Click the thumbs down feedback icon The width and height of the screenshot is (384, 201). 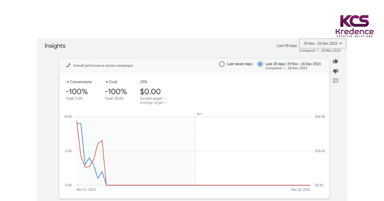[335, 71]
